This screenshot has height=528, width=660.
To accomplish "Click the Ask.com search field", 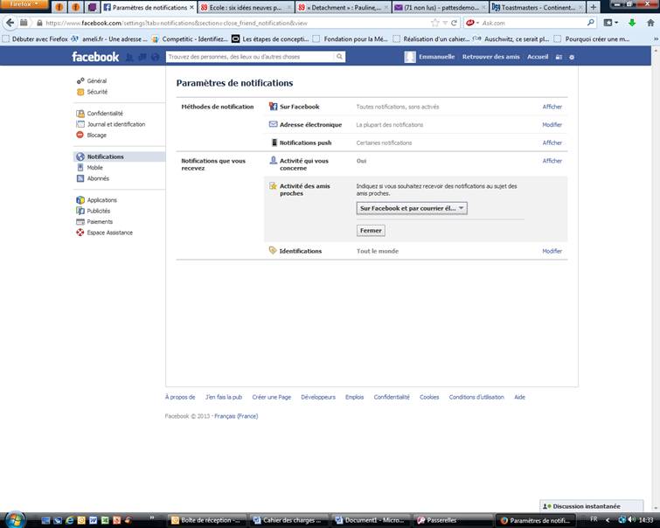I will [533, 23].
